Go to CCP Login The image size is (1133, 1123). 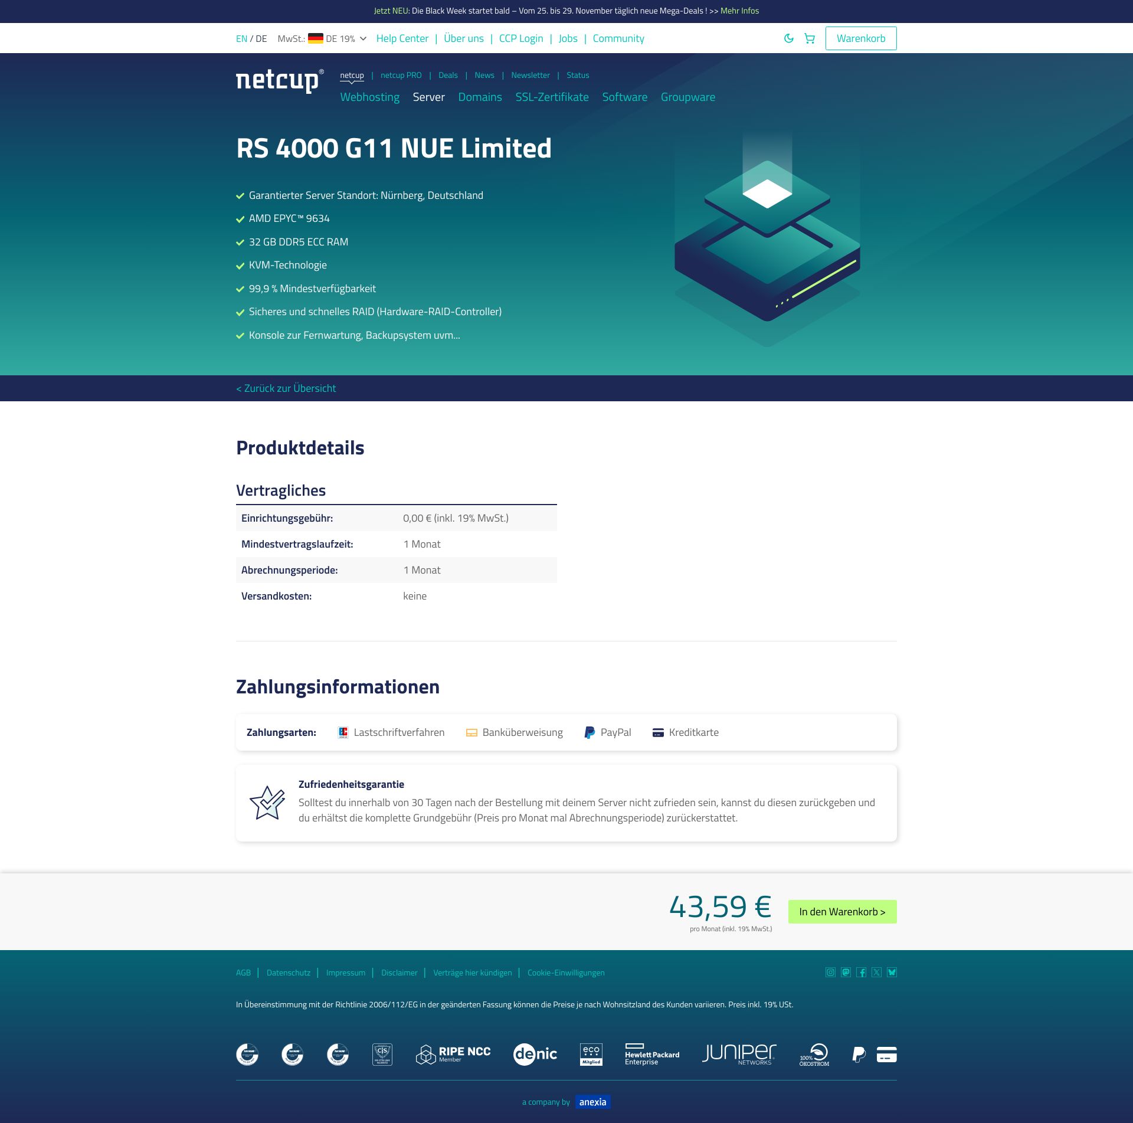click(x=521, y=38)
